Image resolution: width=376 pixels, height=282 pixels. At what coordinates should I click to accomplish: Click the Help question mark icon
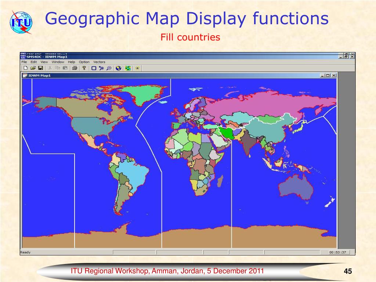click(x=84, y=68)
